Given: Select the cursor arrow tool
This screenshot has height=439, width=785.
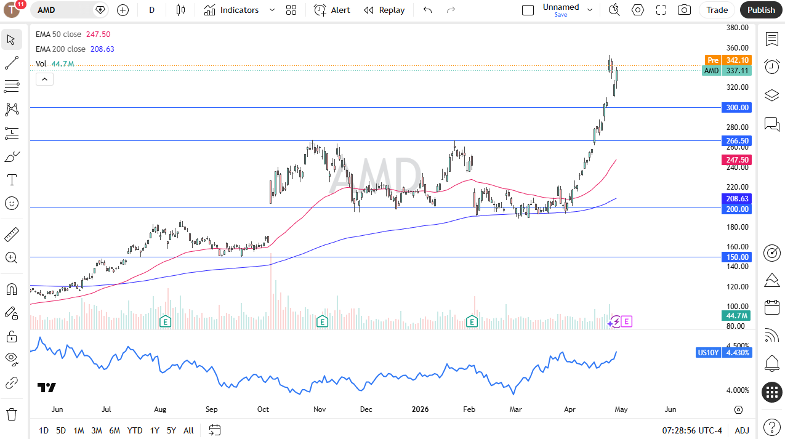Looking at the screenshot, I should coord(11,40).
